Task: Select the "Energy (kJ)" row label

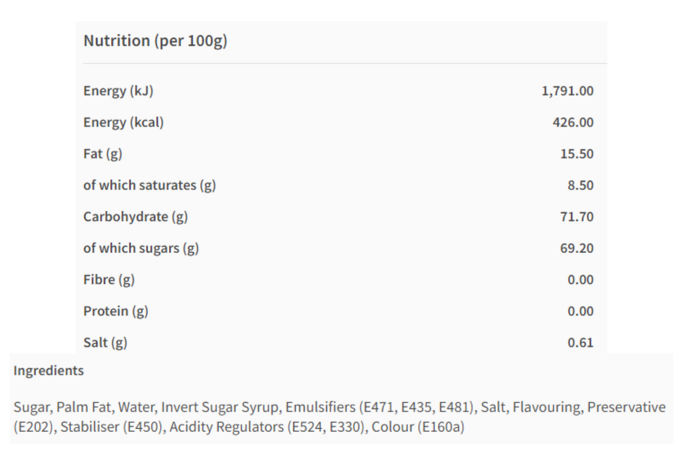Action: [x=118, y=91]
